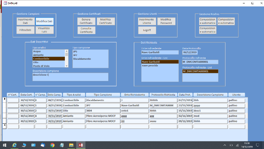
Task: Select Ponte di Volo analysis type
Action: click(49, 66)
